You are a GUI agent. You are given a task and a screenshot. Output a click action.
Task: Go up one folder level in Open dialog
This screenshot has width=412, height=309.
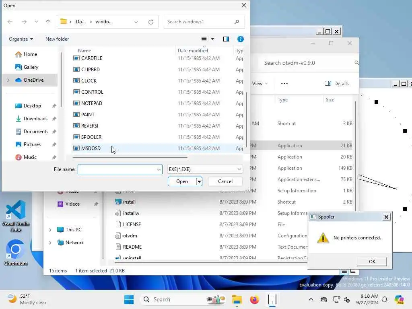48,22
